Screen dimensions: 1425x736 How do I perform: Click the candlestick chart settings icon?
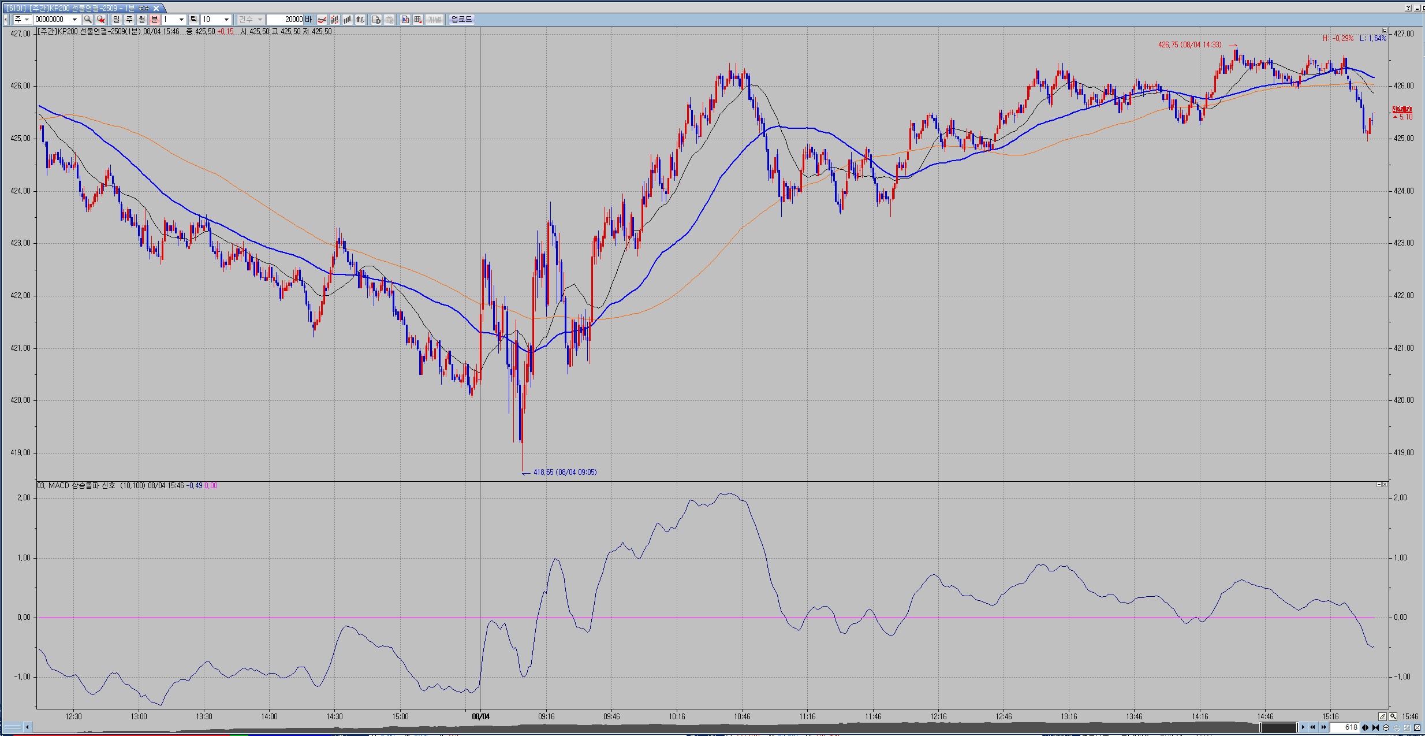click(405, 20)
